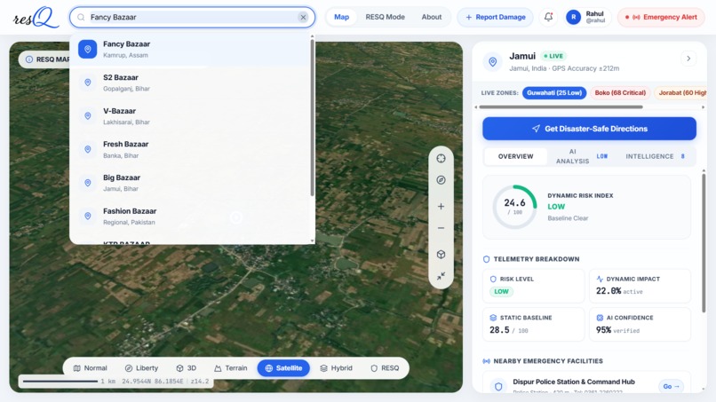Switch map style to Hybrid

(336, 368)
